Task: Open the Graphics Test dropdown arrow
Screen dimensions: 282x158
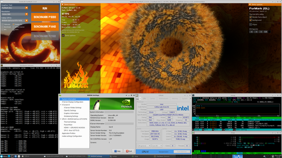Action: [x=27, y=8]
